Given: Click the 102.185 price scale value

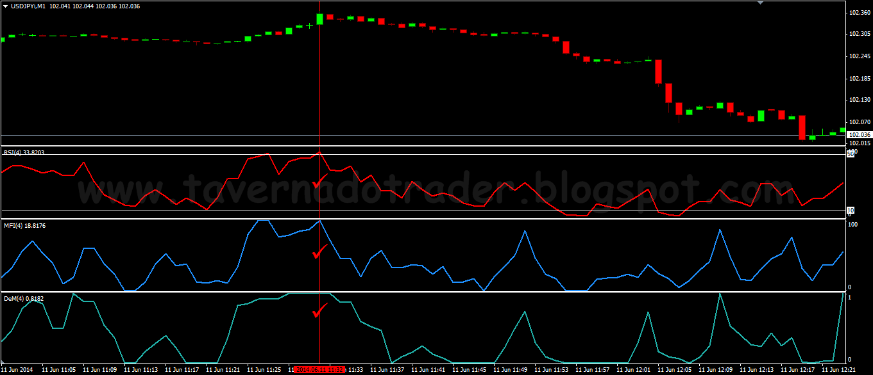Looking at the screenshot, I should point(859,79).
